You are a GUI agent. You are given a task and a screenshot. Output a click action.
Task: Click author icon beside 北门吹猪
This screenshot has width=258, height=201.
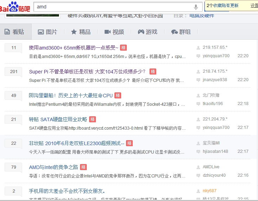click(x=198, y=96)
